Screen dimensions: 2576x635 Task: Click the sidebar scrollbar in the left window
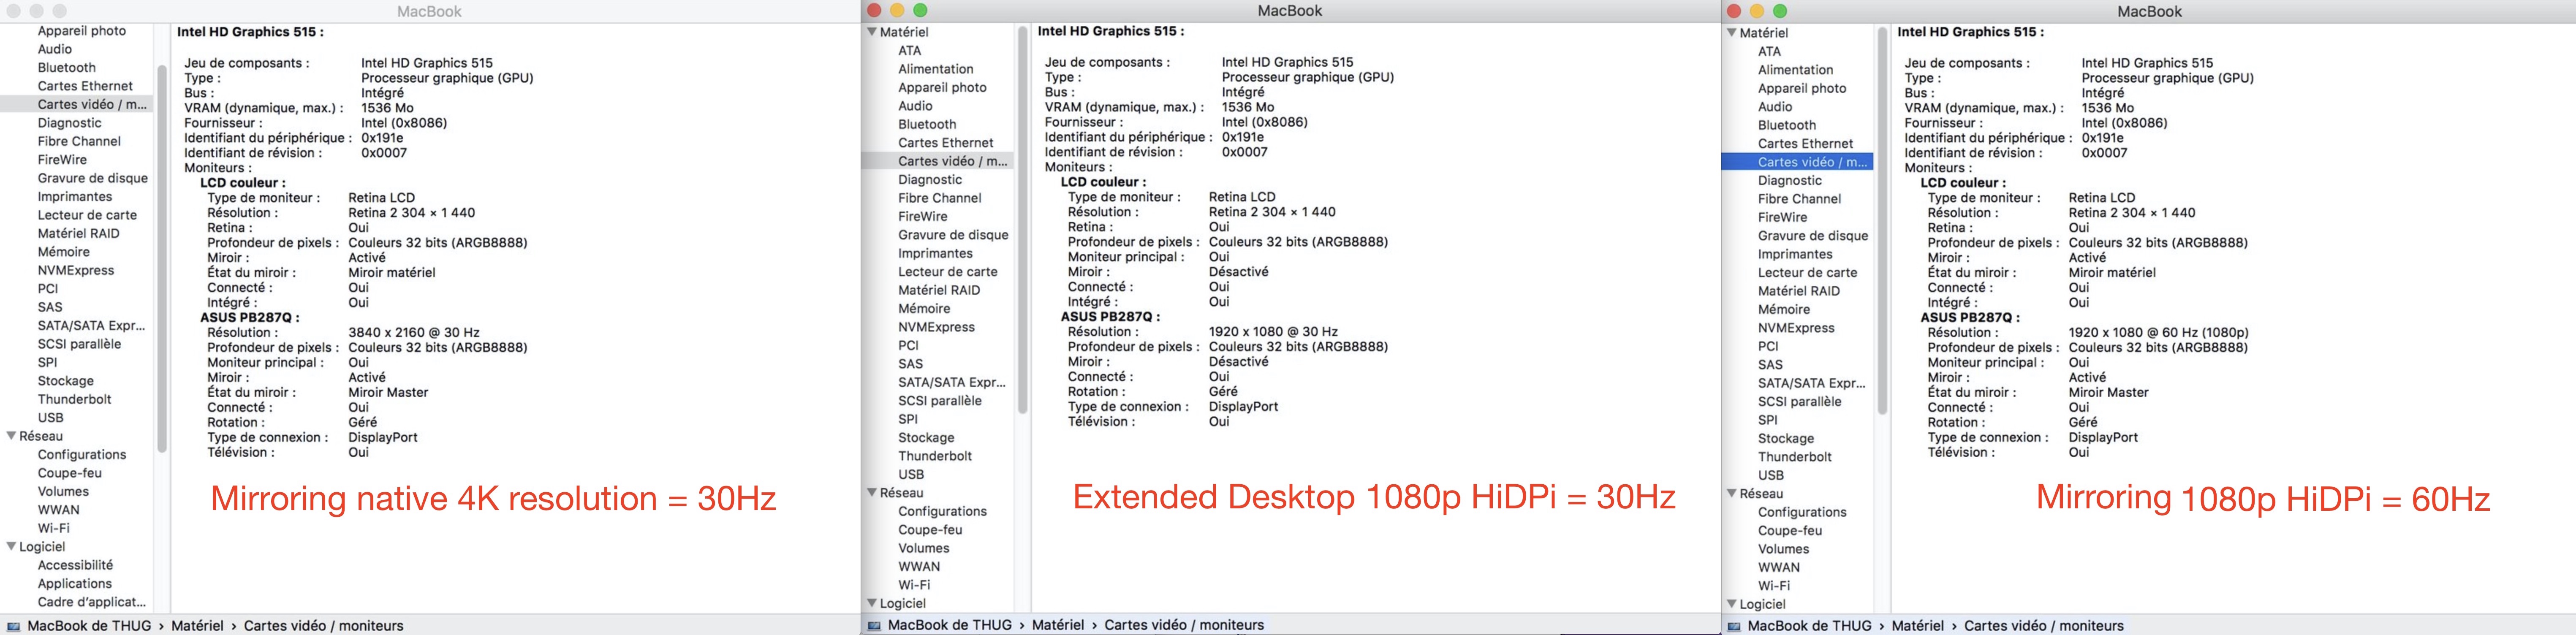click(162, 258)
